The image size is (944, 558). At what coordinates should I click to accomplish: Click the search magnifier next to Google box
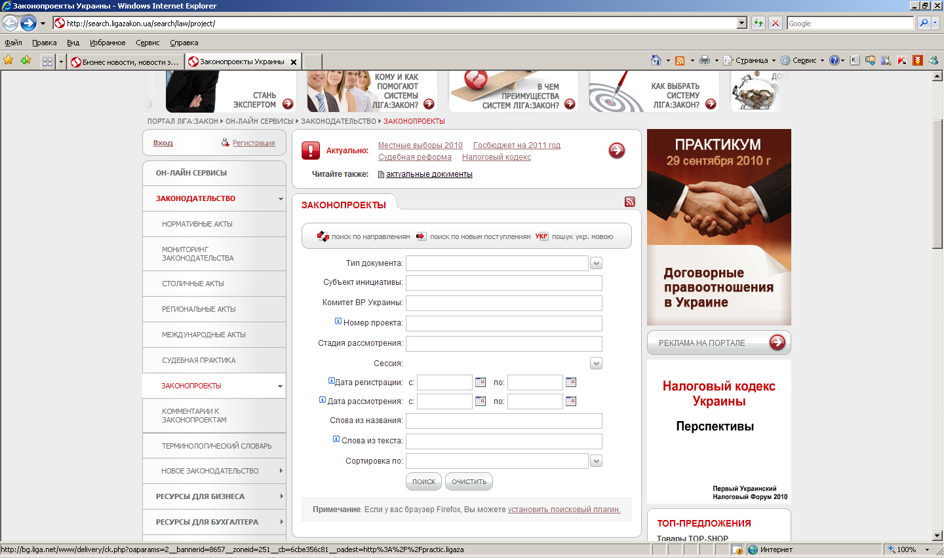[924, 23]
